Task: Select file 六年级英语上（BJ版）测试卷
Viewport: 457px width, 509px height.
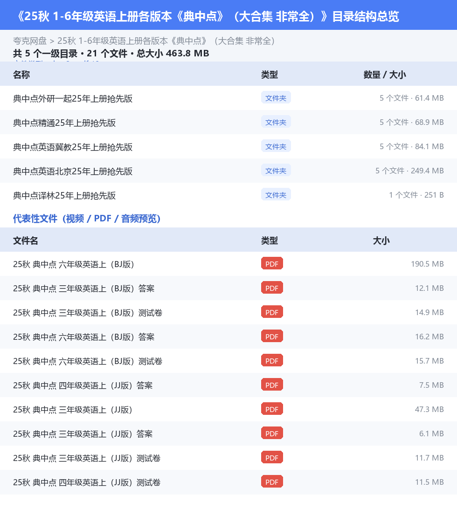Action: click(88, 361)
